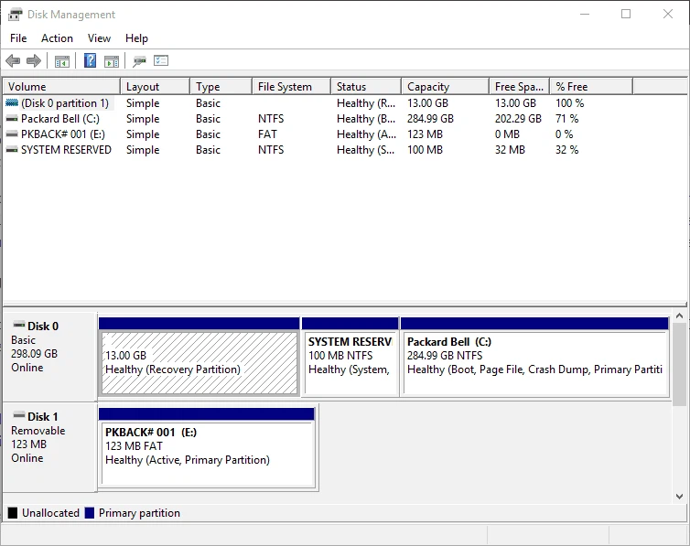690x546 pixels.
Task: Click the Disk Management title bar icon
Action: click(x=15, y=15)
